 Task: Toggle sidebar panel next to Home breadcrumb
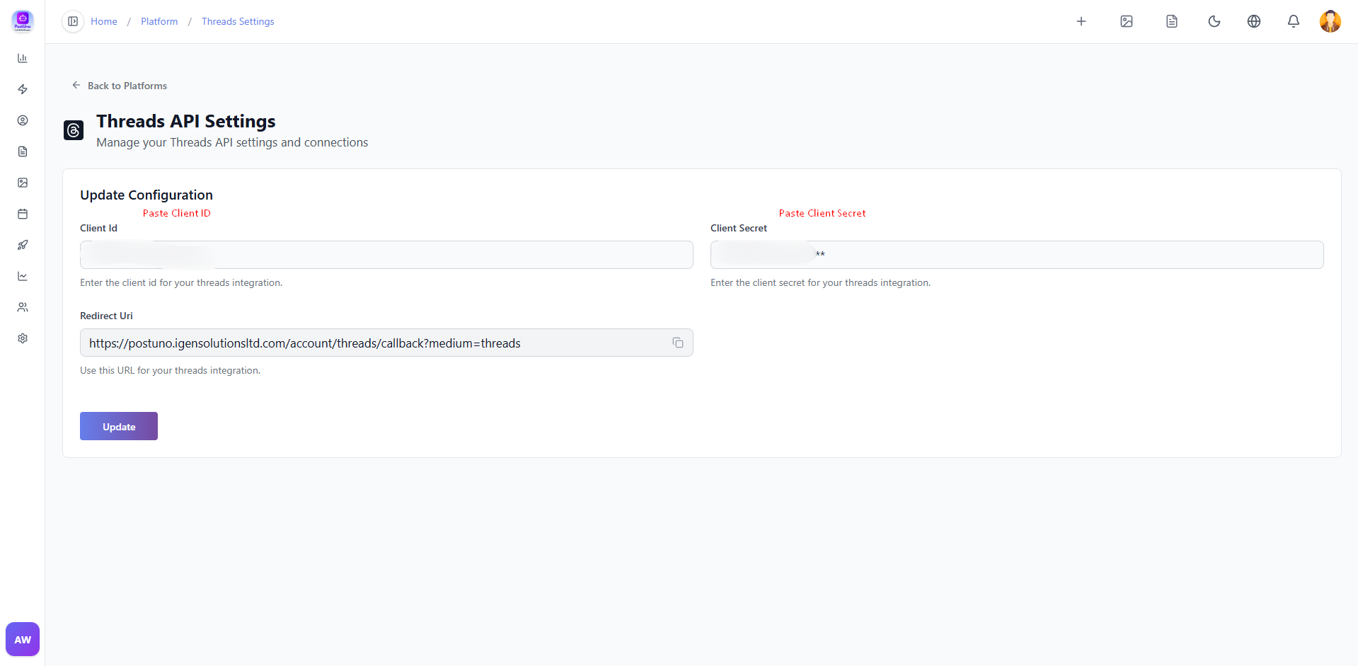click(73, 21)
